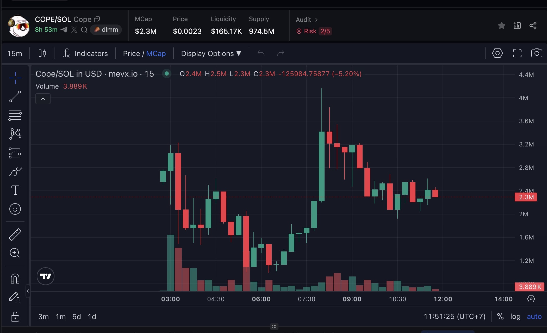This screenshot has width=547, height=333.
Task: Select the trend line drawing tool
Action: 15,96
